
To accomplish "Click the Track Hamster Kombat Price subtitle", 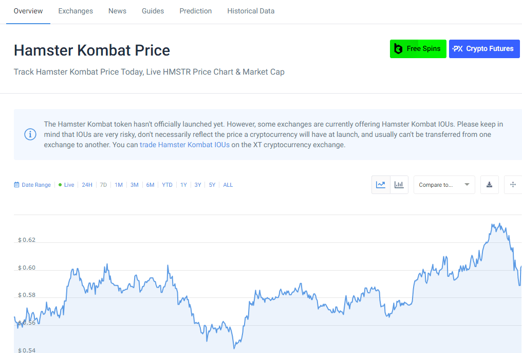I will 149,72.
